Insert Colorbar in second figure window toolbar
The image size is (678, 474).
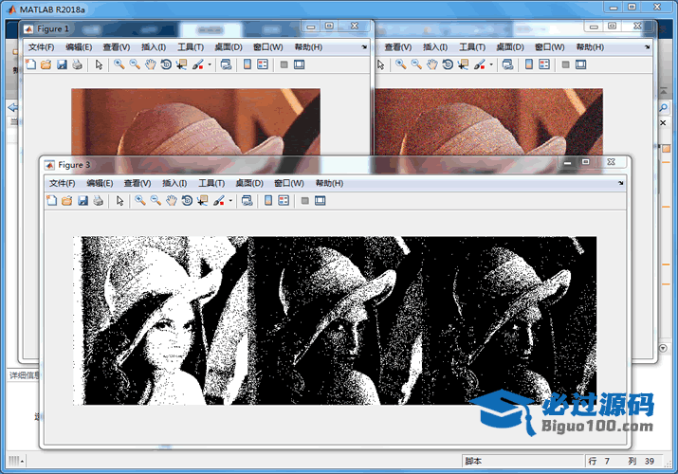529,64
